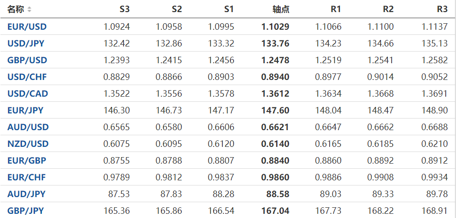Open the EUR/GBP link
The height and width of the screenshot is (218, 456).
[x=27, y=160]
